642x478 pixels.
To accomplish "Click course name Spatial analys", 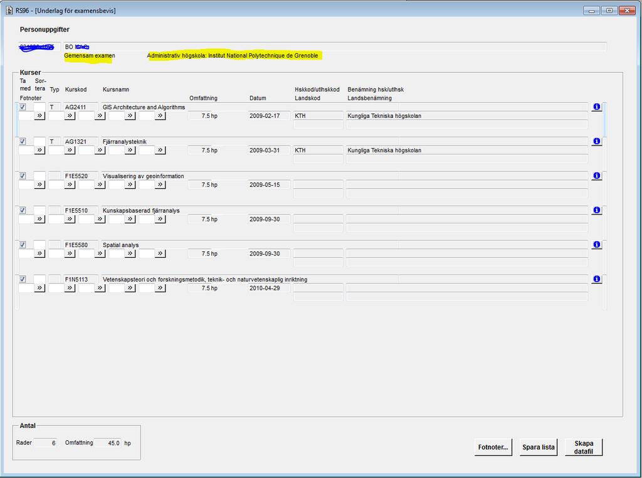I will (x=120, y=245).
